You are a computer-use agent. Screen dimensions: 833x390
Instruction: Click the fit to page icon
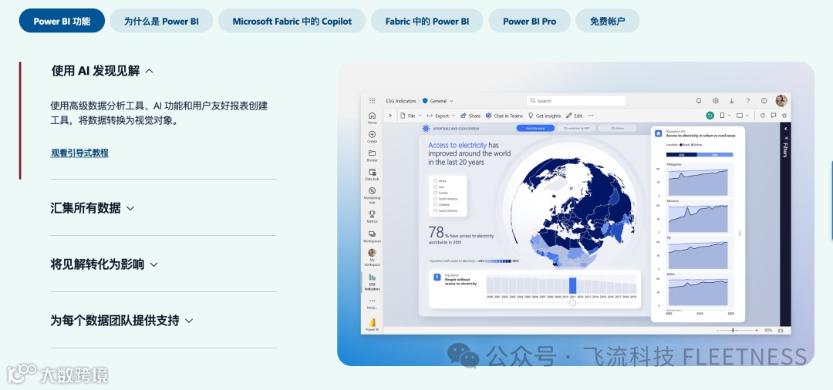click(781, 330)
